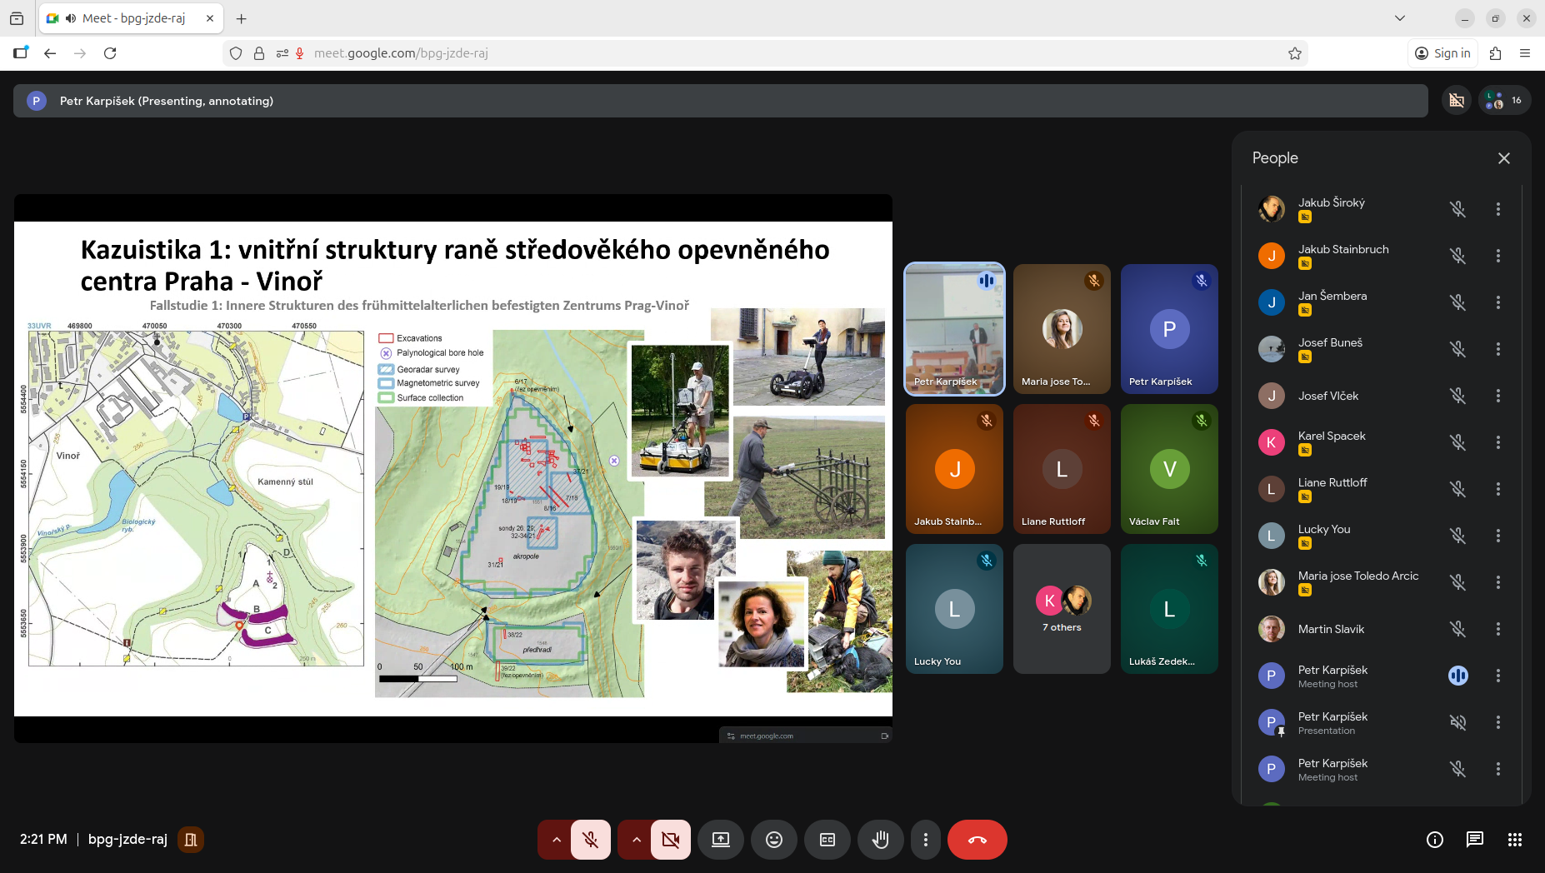Click the present screen icon
This screenshot has height=873, width=1545.
720,840
